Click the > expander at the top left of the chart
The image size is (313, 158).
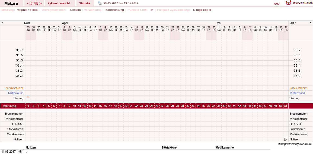[x=2, y=23]
